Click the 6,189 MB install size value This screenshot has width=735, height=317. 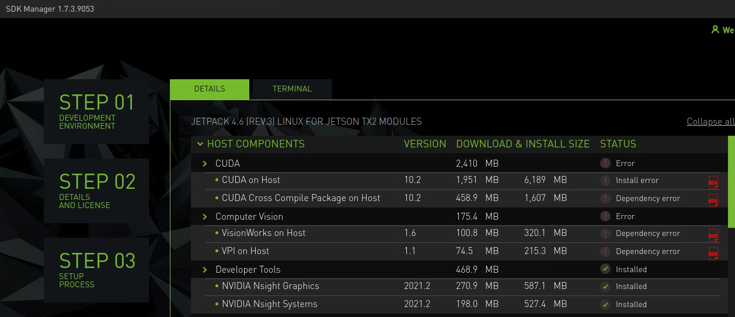coord(545,180)
